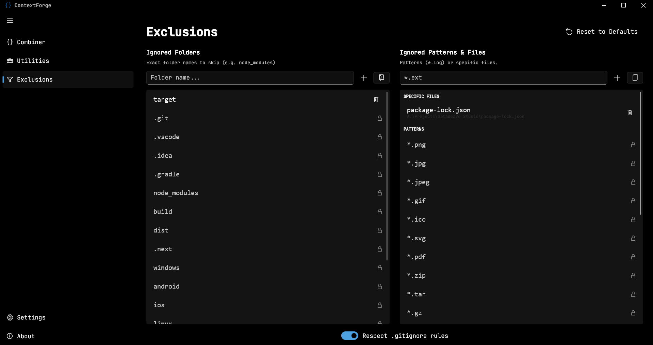
Task: Select the Utilities sidebar item
Action: [32, 61]
